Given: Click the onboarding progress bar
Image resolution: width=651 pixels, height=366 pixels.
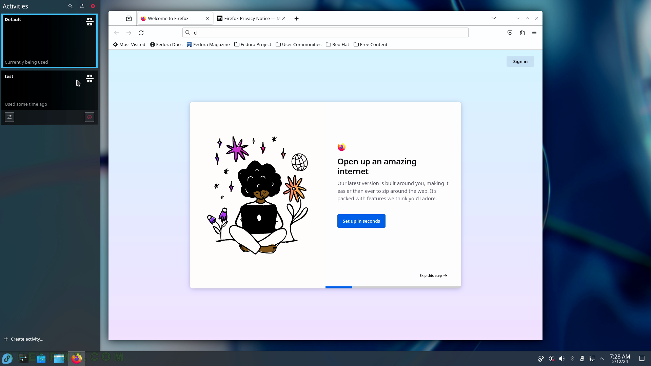Looking at the screenshot, I should pos(393,287).
